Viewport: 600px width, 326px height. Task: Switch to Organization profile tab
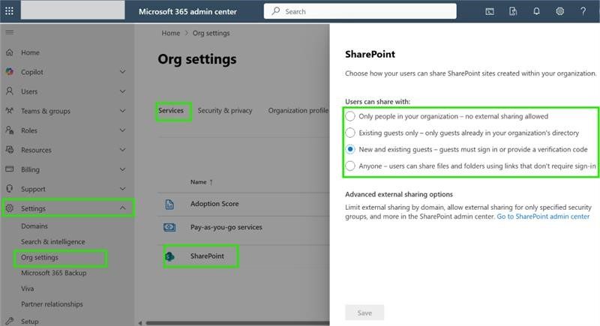298,110
